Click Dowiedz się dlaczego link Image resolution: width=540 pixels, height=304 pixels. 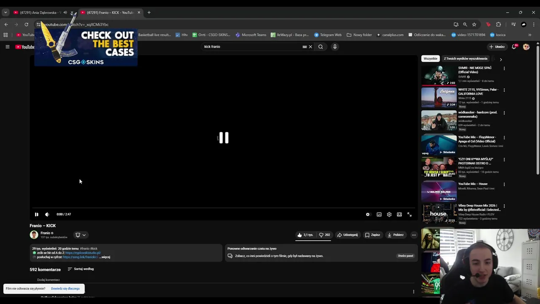[x=65, y=289]
